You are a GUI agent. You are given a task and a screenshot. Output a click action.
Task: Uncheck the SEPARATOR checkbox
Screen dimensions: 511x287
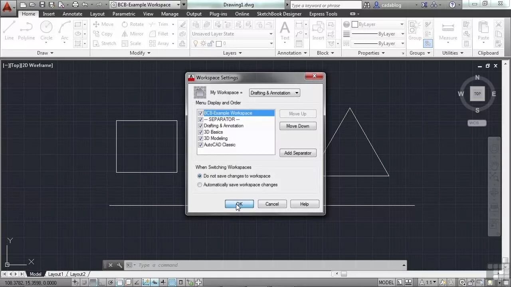201,120
